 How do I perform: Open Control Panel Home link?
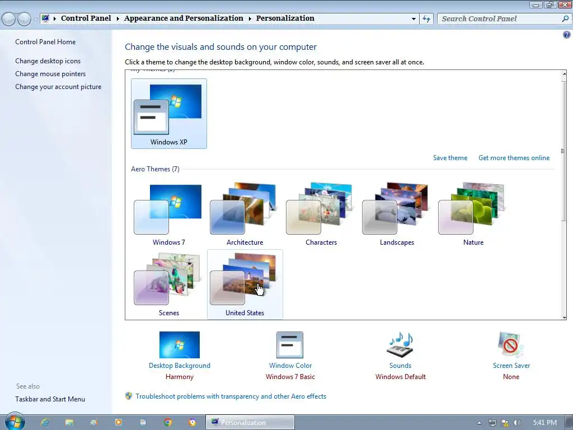45,41
